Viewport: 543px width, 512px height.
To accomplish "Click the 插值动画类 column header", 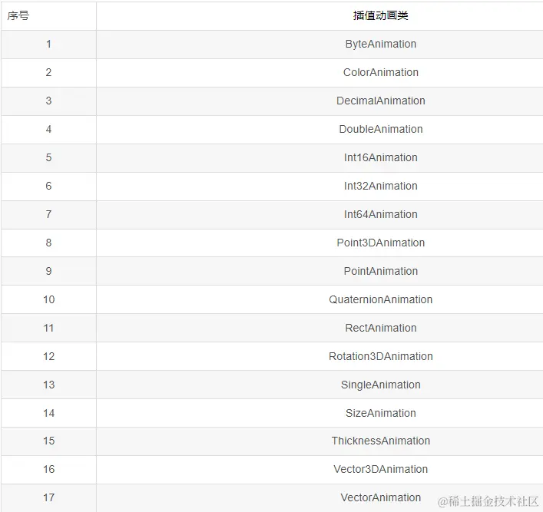I will (x=381, y=15).
